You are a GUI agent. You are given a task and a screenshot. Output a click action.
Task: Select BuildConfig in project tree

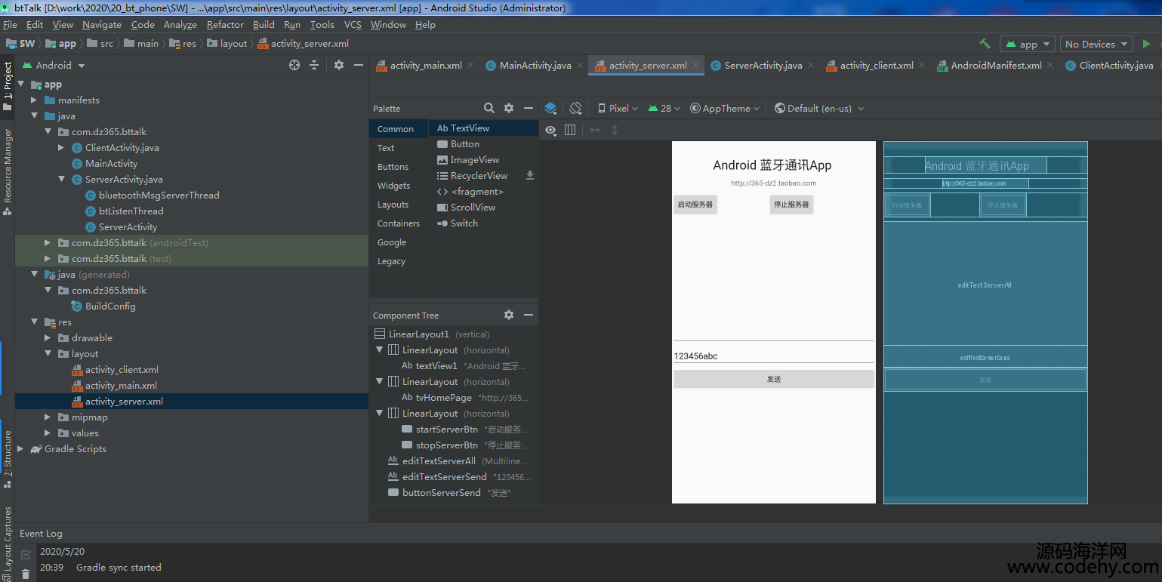click(x=110, y=306)
